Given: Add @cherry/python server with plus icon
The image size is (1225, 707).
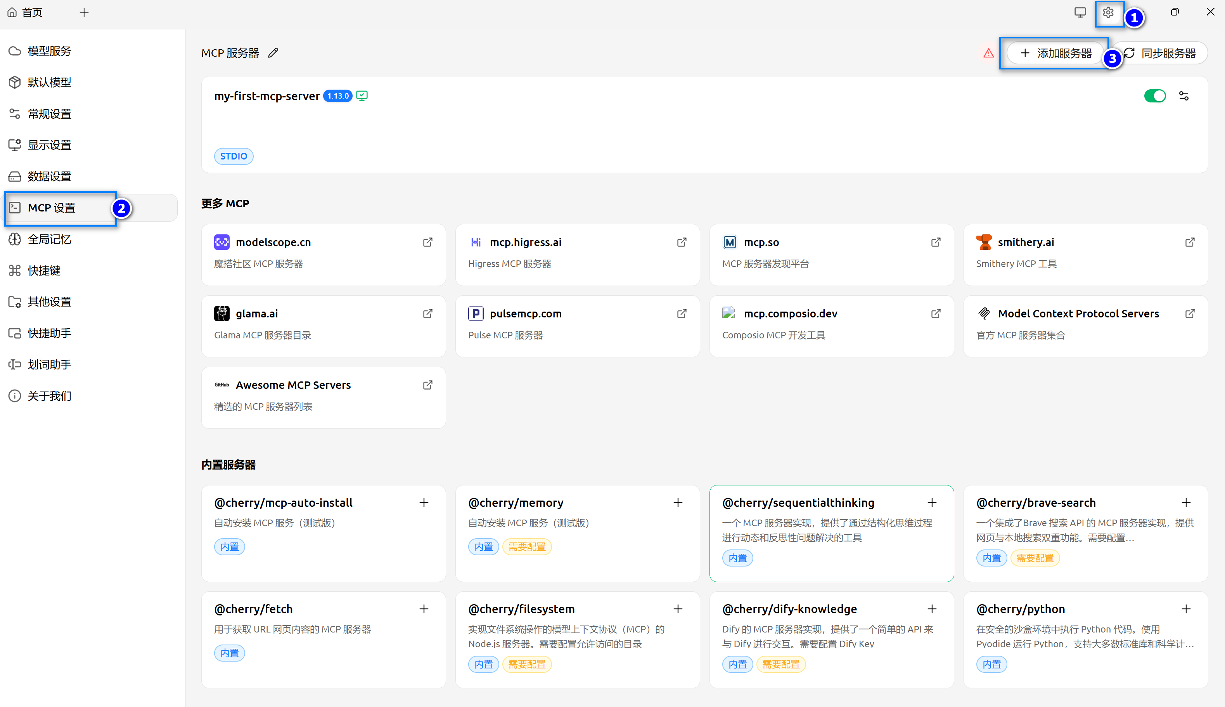Looking at the screenshot, I should tap(1186, 609).
